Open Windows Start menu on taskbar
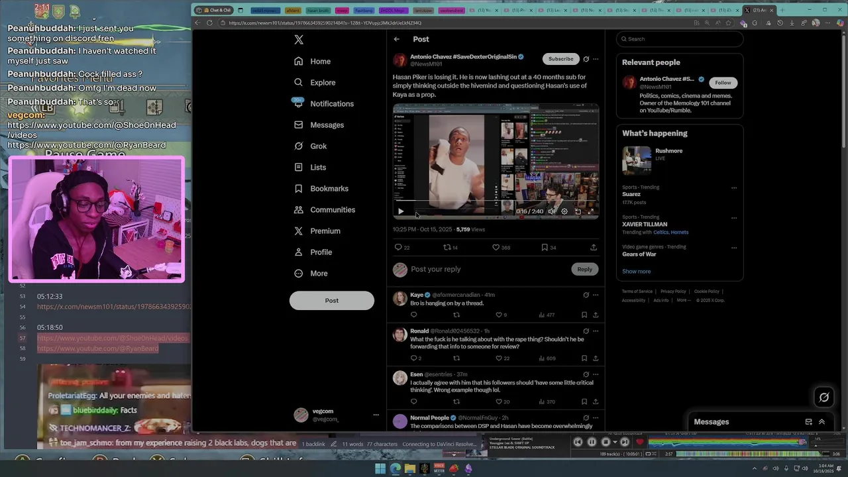Image resolution: width=848 pixels, height=477 pixels. click(x=380, y=468)
